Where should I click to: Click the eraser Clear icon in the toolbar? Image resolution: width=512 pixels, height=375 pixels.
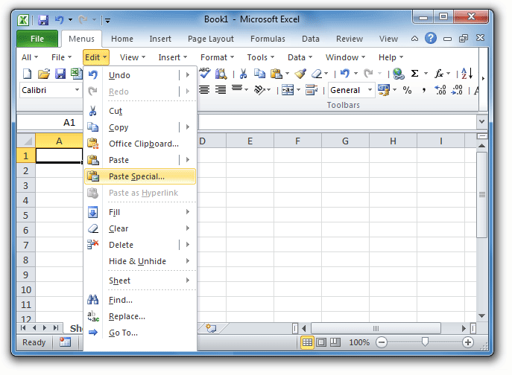pos(317,74)
